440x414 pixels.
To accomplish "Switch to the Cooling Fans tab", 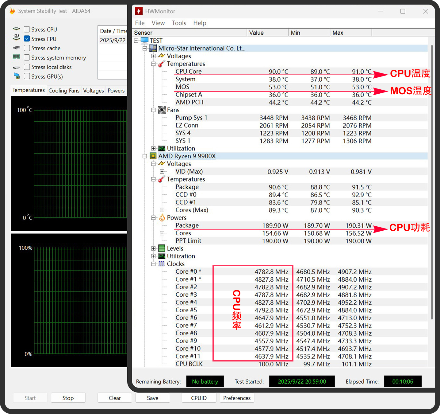I will coord(64,91).
